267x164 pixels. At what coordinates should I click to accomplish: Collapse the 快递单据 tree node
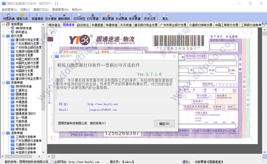(4, 83)
